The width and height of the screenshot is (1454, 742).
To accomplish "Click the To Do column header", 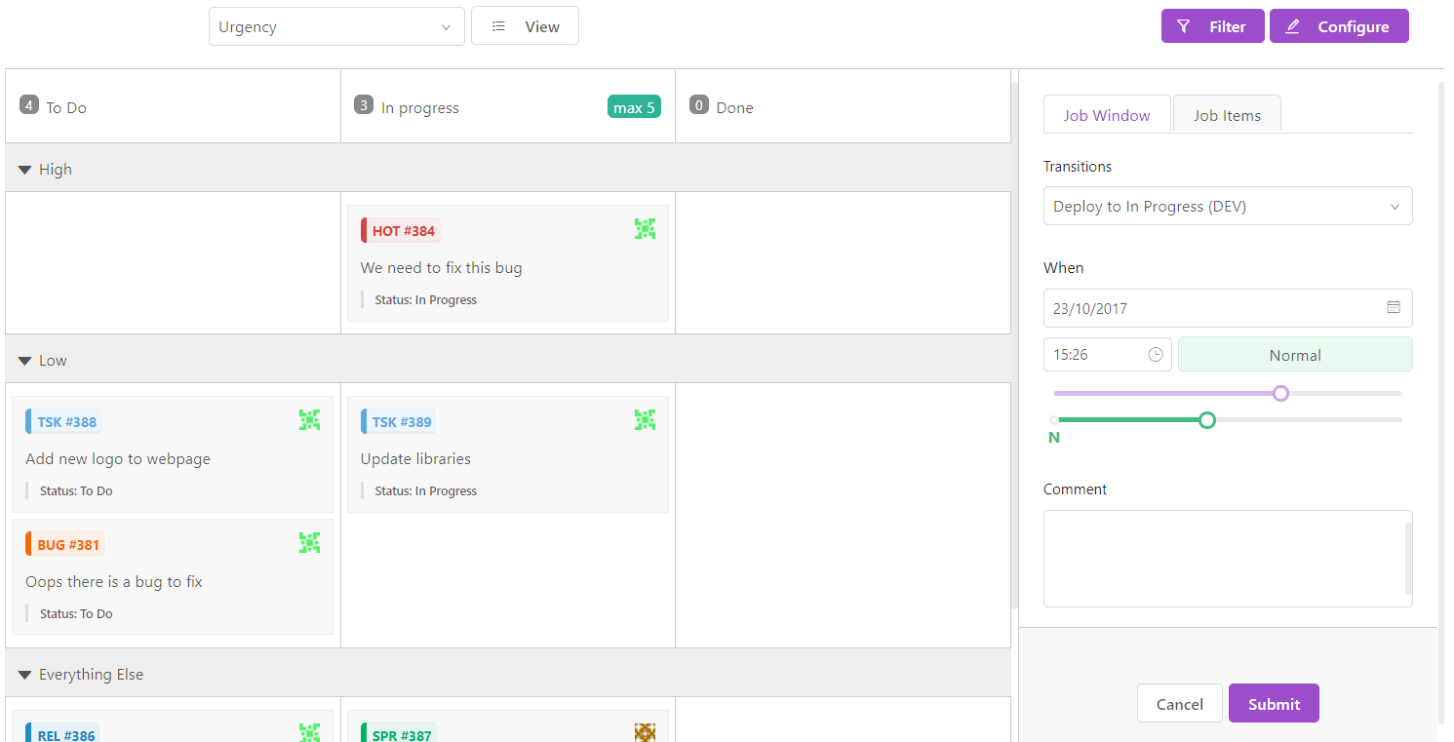I will [x=173, y=106].
